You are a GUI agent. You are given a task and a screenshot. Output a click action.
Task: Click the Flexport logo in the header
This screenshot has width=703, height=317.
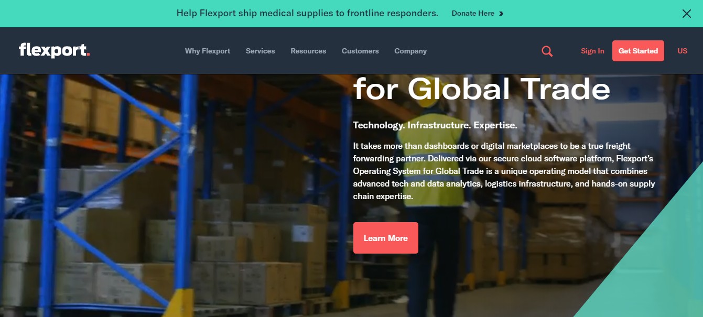[54, 50]
